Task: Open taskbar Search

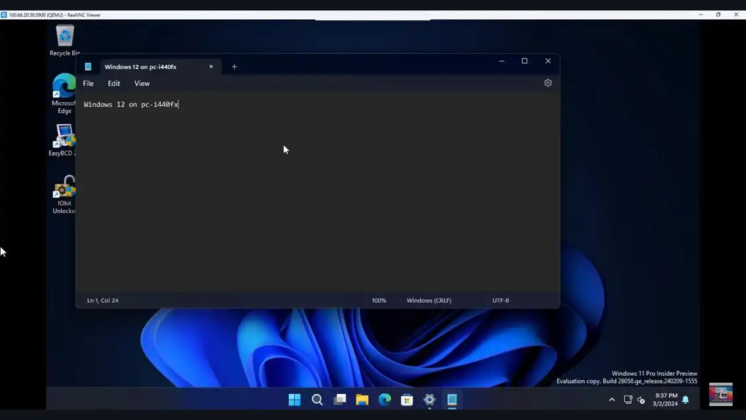Action: [317, 400]
